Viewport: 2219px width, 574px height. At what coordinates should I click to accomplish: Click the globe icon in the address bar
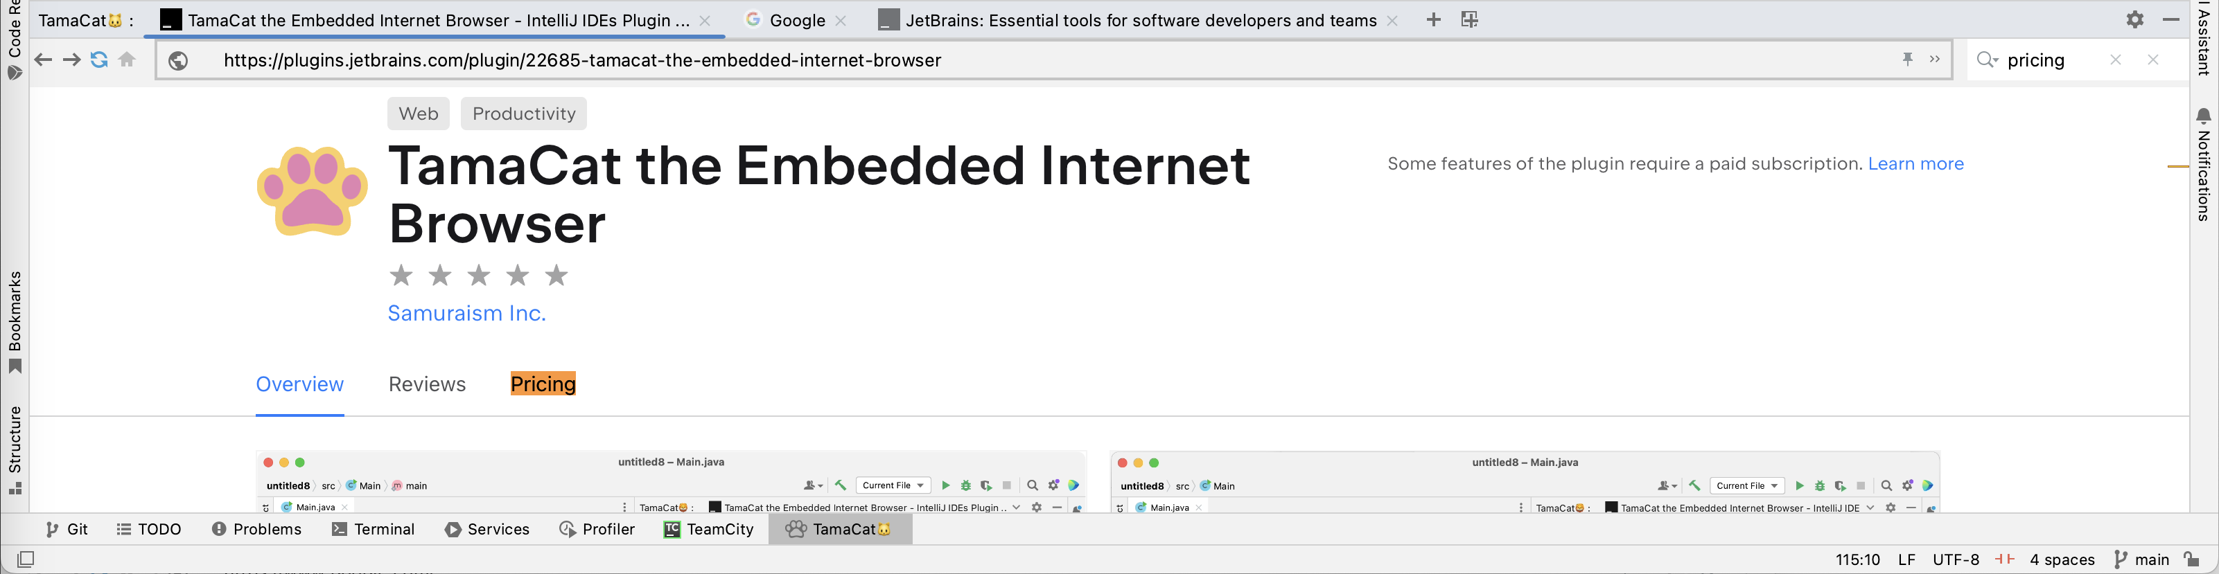point(178,60)
